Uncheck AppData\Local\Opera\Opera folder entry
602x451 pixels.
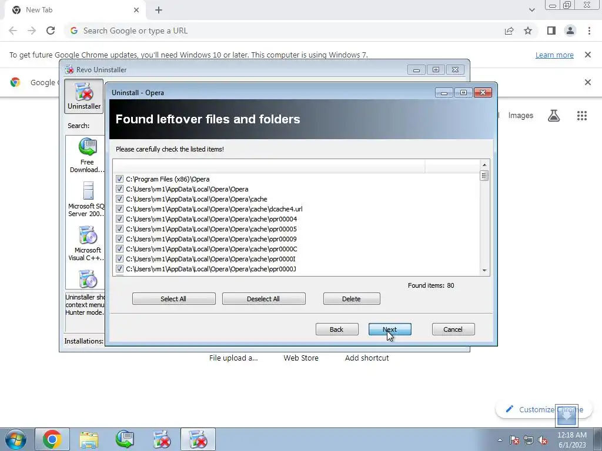(119, 189)
